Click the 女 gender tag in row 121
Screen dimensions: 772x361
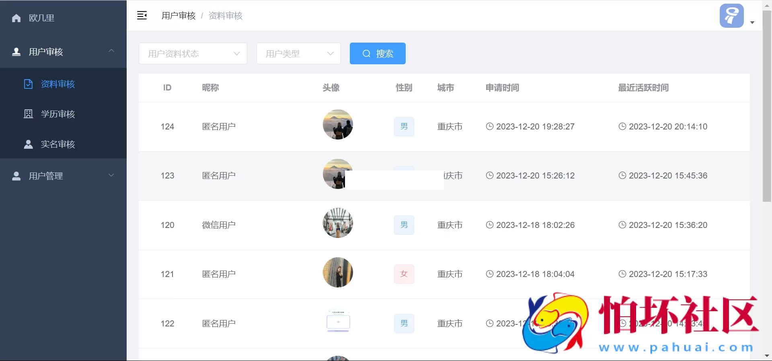click(404, 274)
